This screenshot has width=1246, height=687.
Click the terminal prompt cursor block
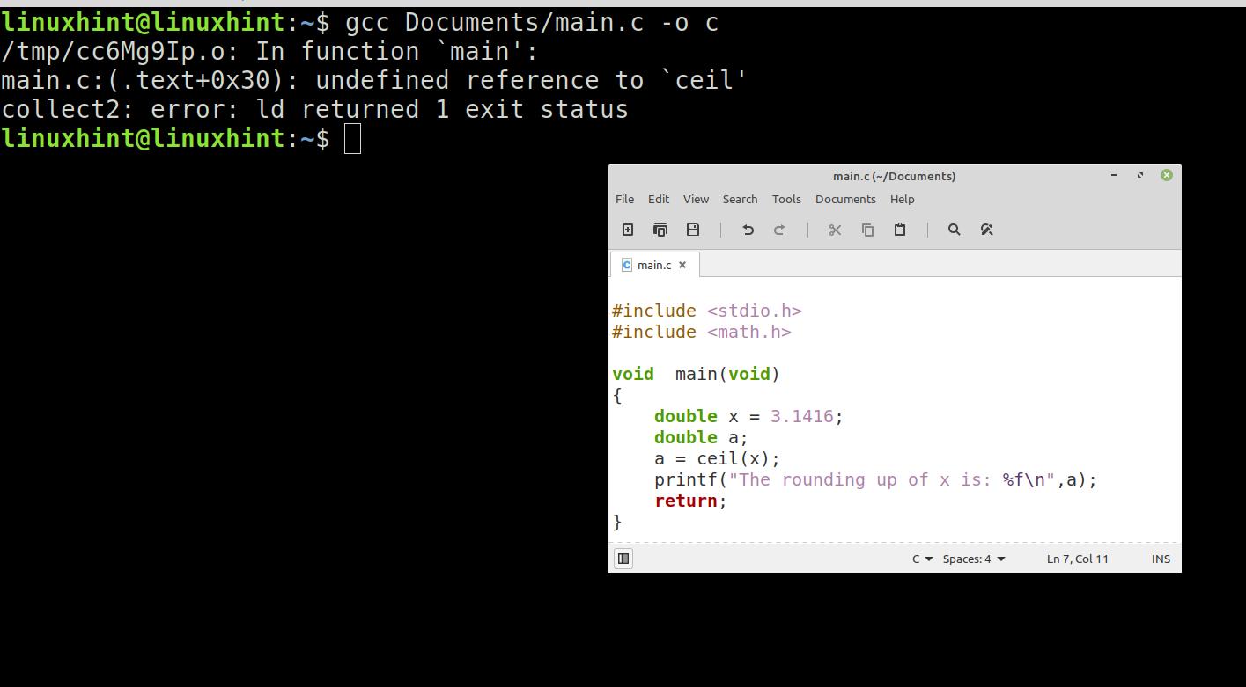[x=352, y=138]
